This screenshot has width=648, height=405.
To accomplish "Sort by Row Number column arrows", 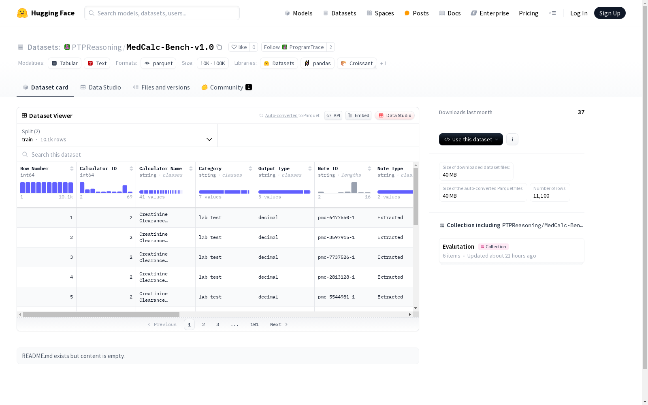I will point(72,168).
